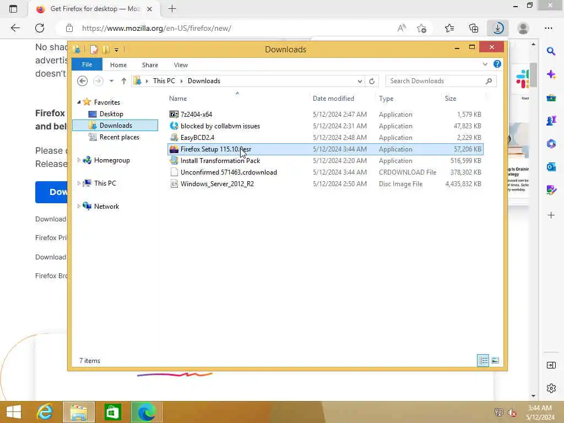
Task: Click the taskbar clock and date
Action: tap(540, 412)
